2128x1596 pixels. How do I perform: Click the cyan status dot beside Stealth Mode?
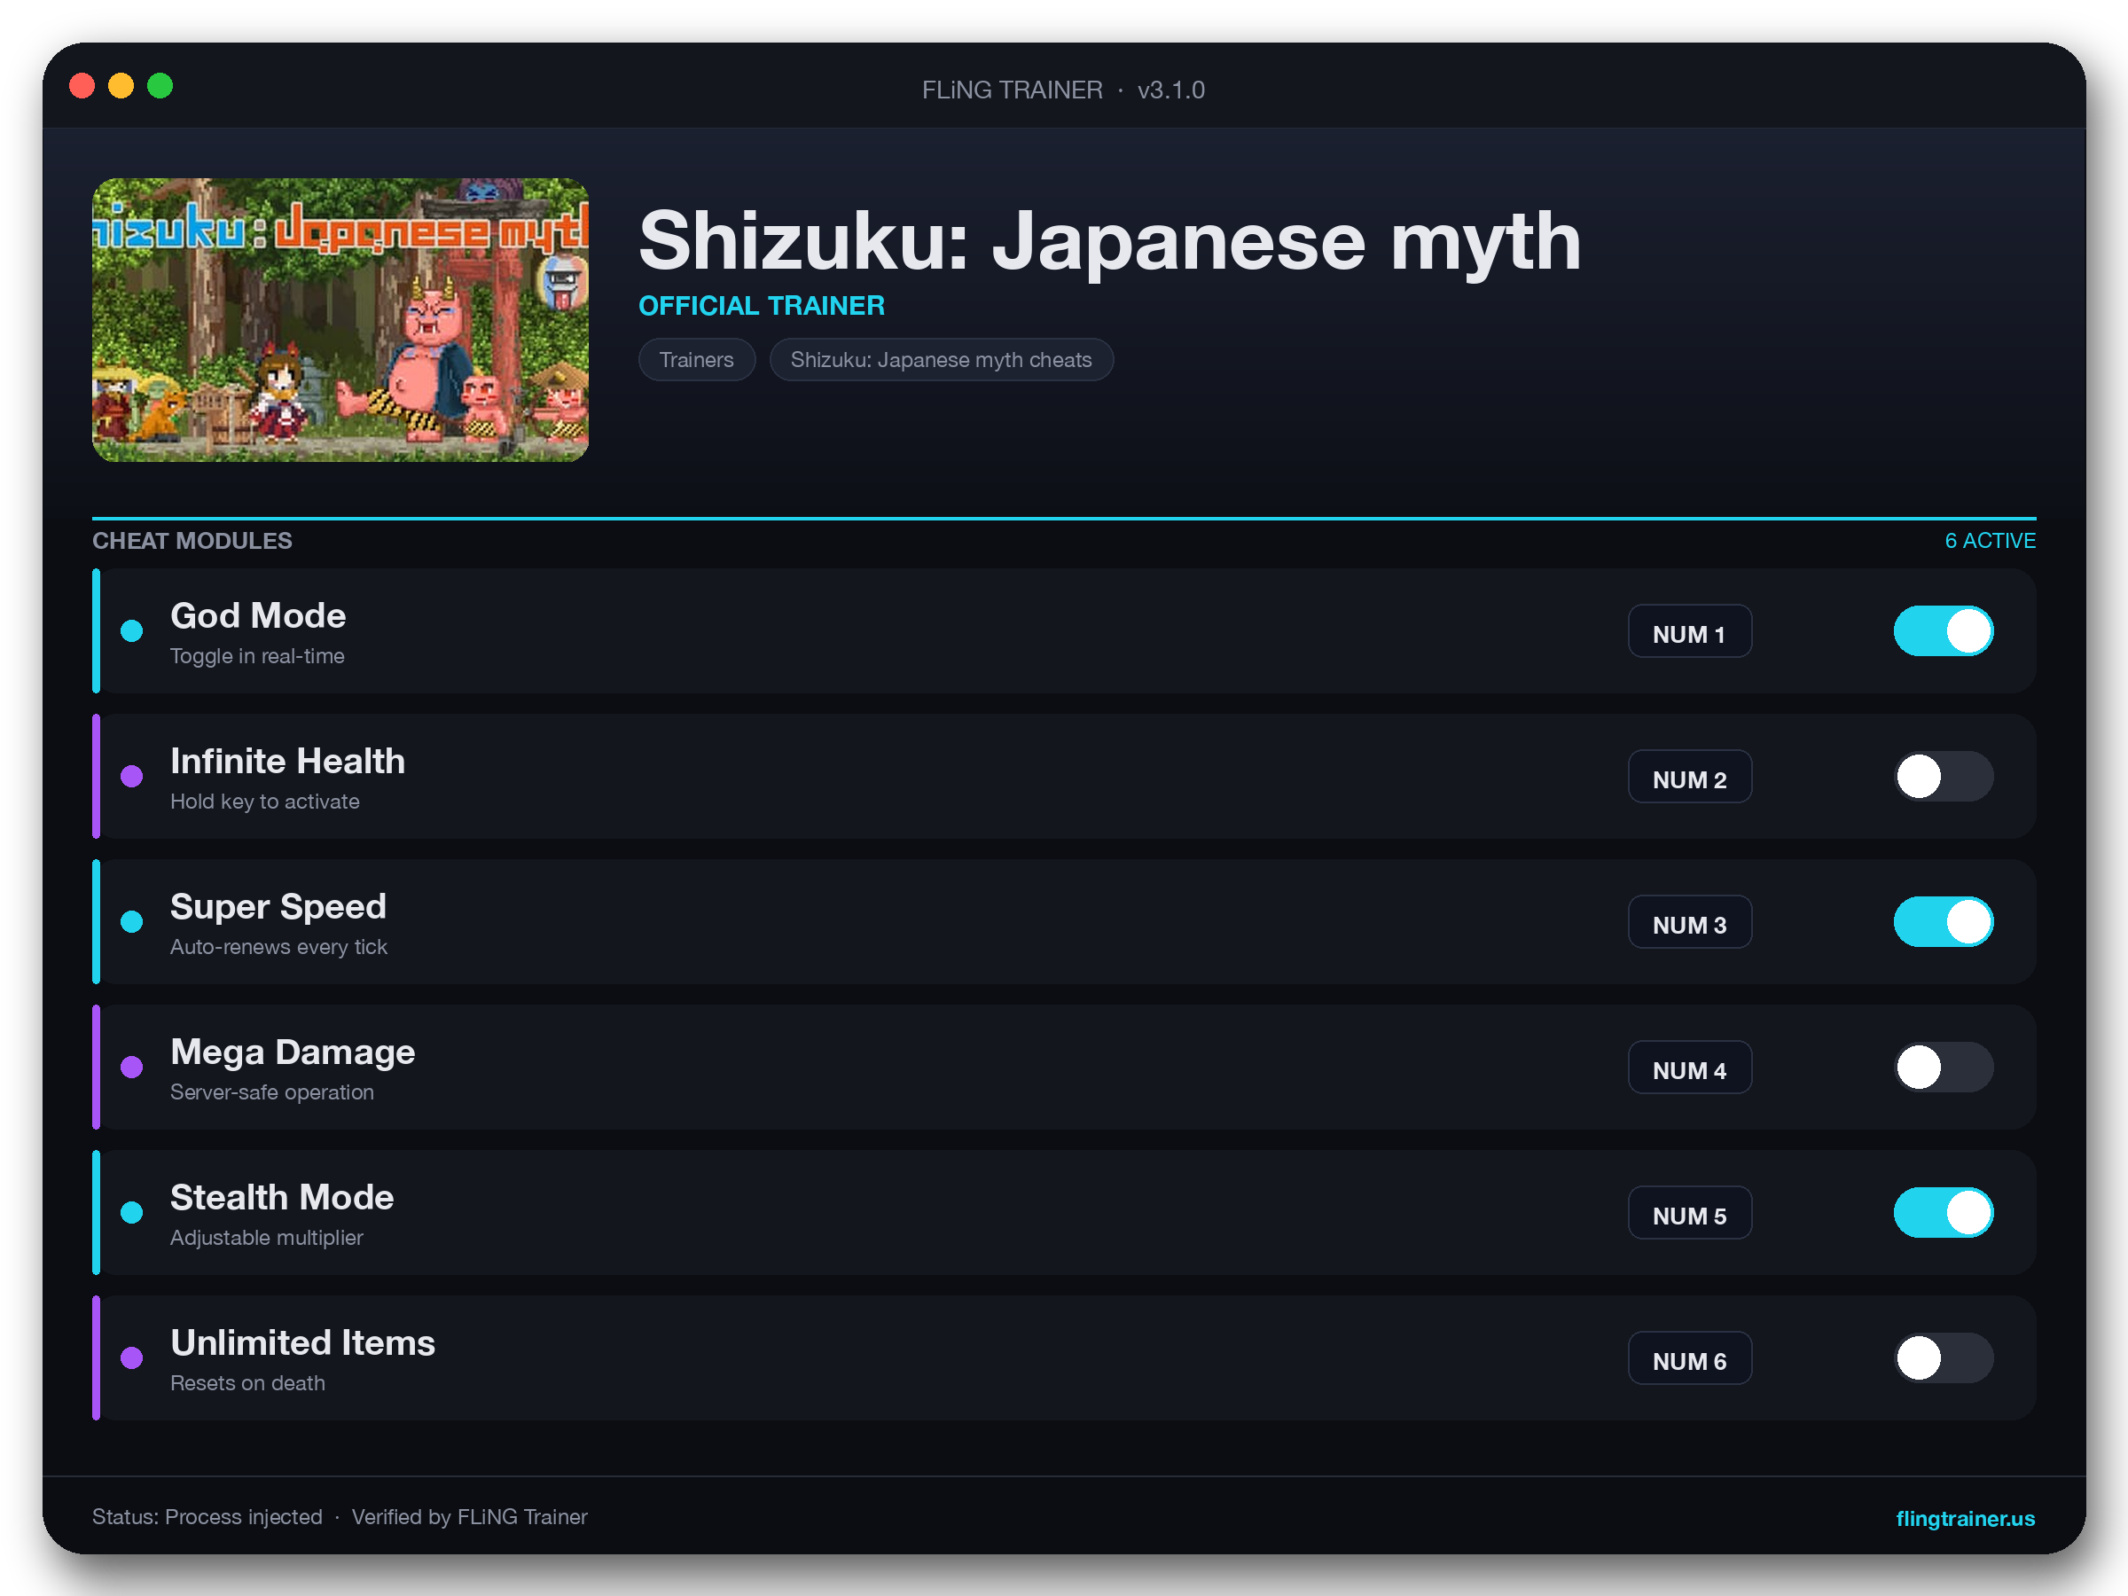(x=132, y=1212)
